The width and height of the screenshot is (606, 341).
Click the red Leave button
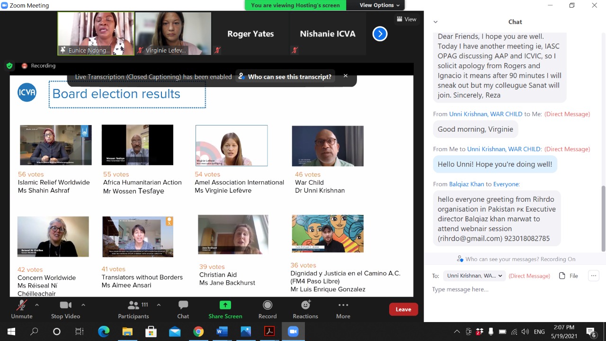pos(403,309)
